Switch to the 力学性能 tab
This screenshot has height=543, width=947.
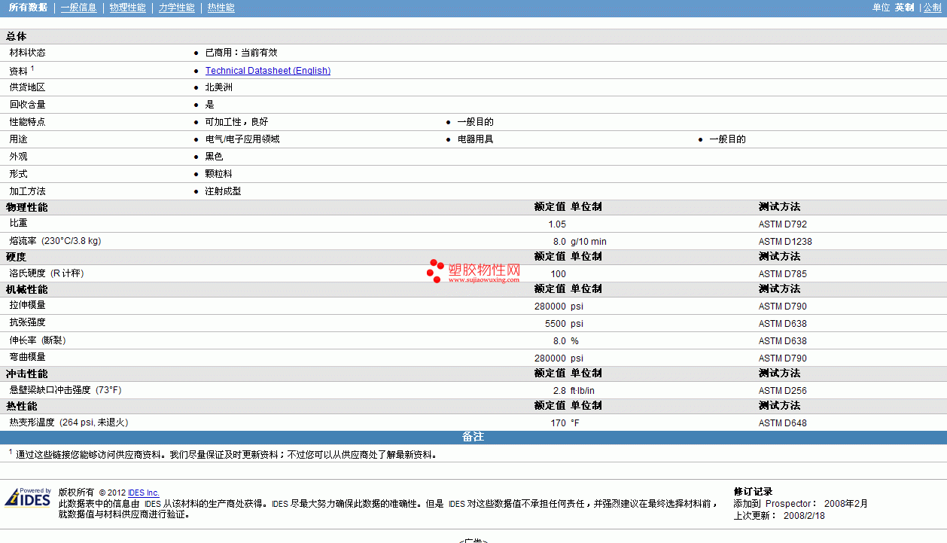coord(177,8)
